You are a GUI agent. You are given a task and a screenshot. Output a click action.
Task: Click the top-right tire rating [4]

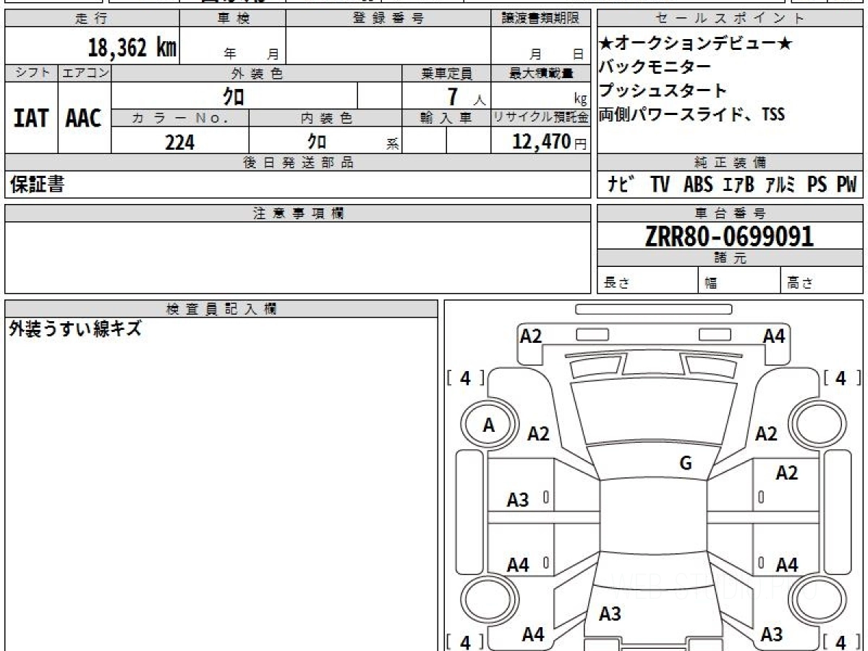(841, 378)
